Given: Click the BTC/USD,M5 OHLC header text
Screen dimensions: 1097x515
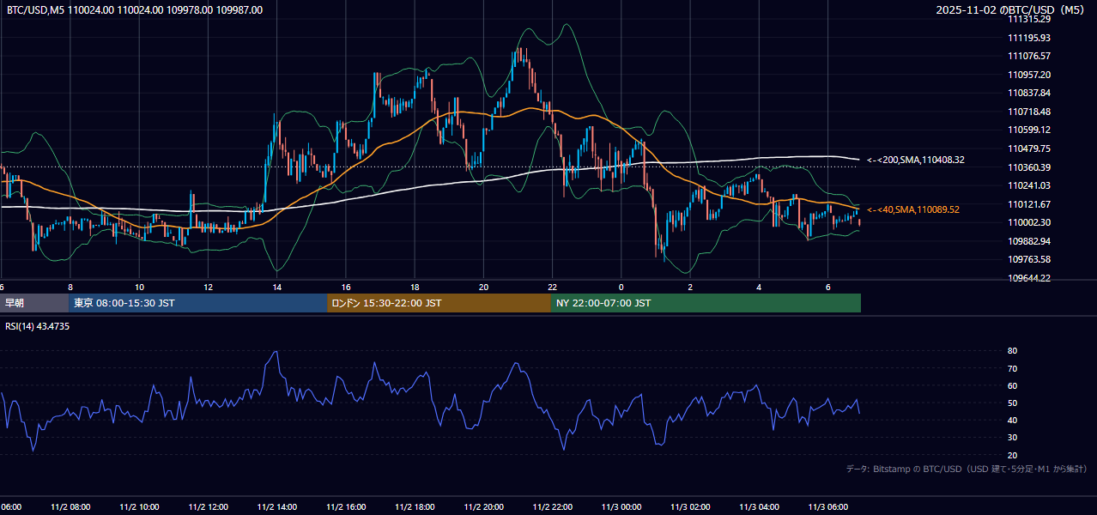Looking at the screenshot, I should click(134, 10).
